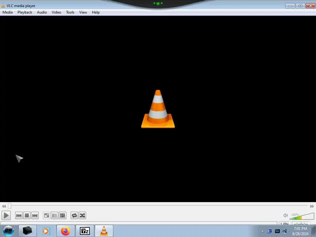Stop playback with the stop button

coord(27,215)
